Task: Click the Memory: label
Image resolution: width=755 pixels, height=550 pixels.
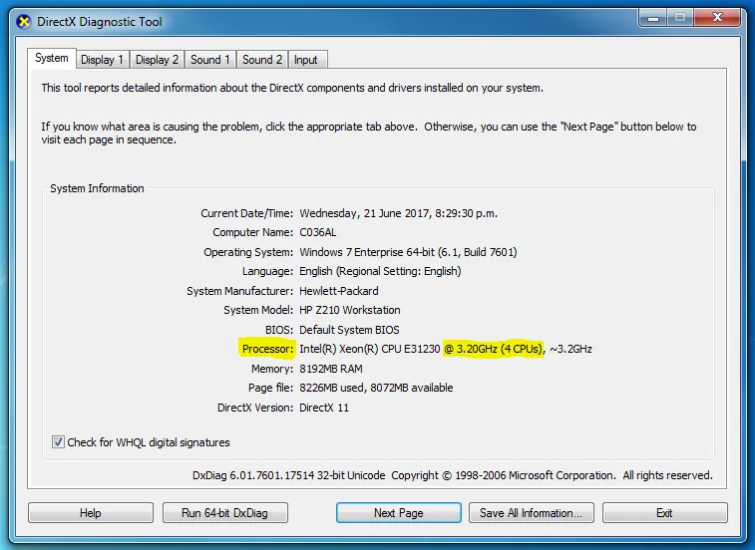Action: (272, 369)
